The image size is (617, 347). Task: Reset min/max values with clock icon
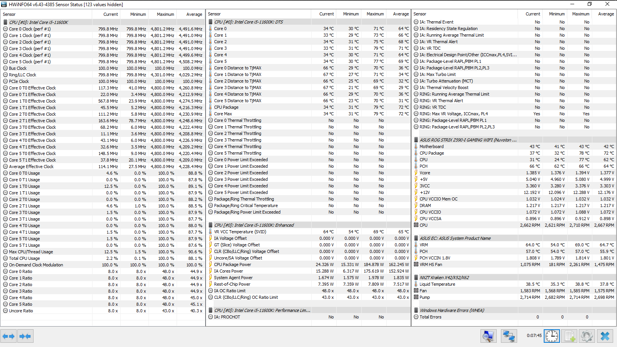click(552, 336)
